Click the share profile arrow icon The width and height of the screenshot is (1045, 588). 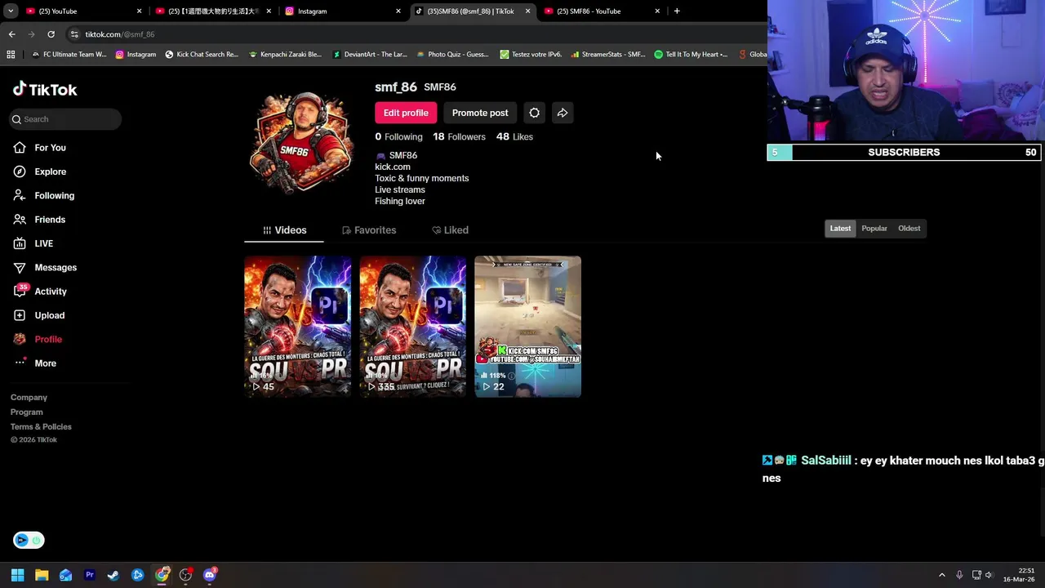coord(563,113)
